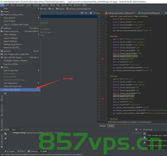Open the TODO tool window
This screenshot has width=167, height=156.
click(21, 151)
